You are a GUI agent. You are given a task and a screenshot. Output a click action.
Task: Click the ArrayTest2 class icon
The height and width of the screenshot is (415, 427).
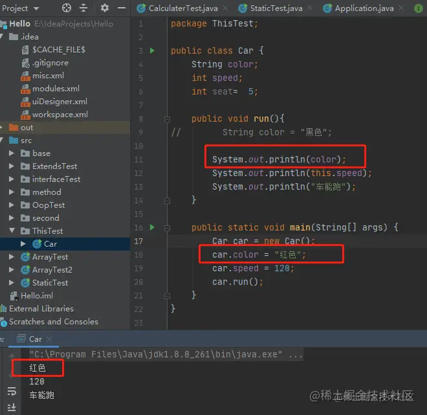(x=25, y=270)
